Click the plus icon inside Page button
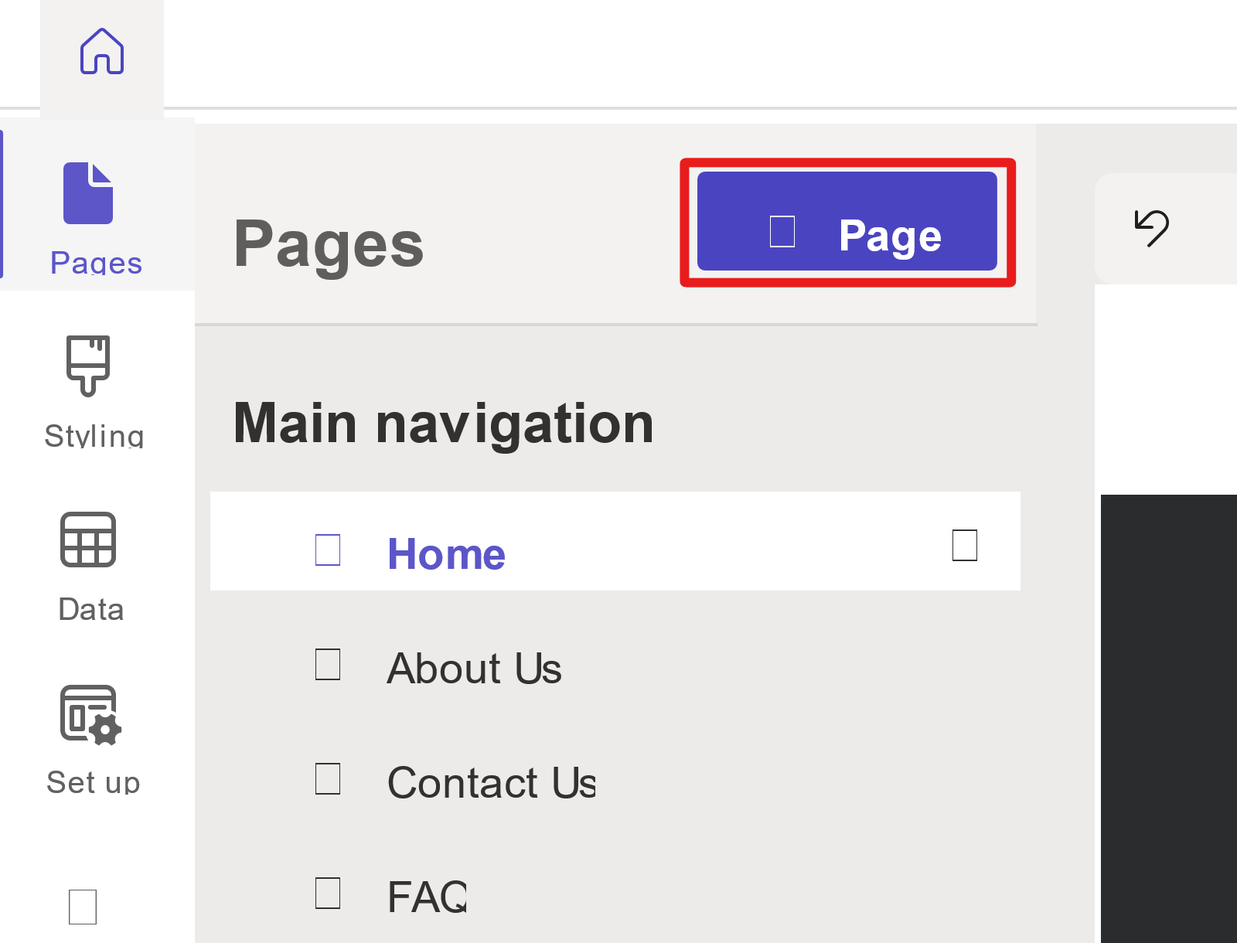The image size is (1237, 943). click(782, 231)
